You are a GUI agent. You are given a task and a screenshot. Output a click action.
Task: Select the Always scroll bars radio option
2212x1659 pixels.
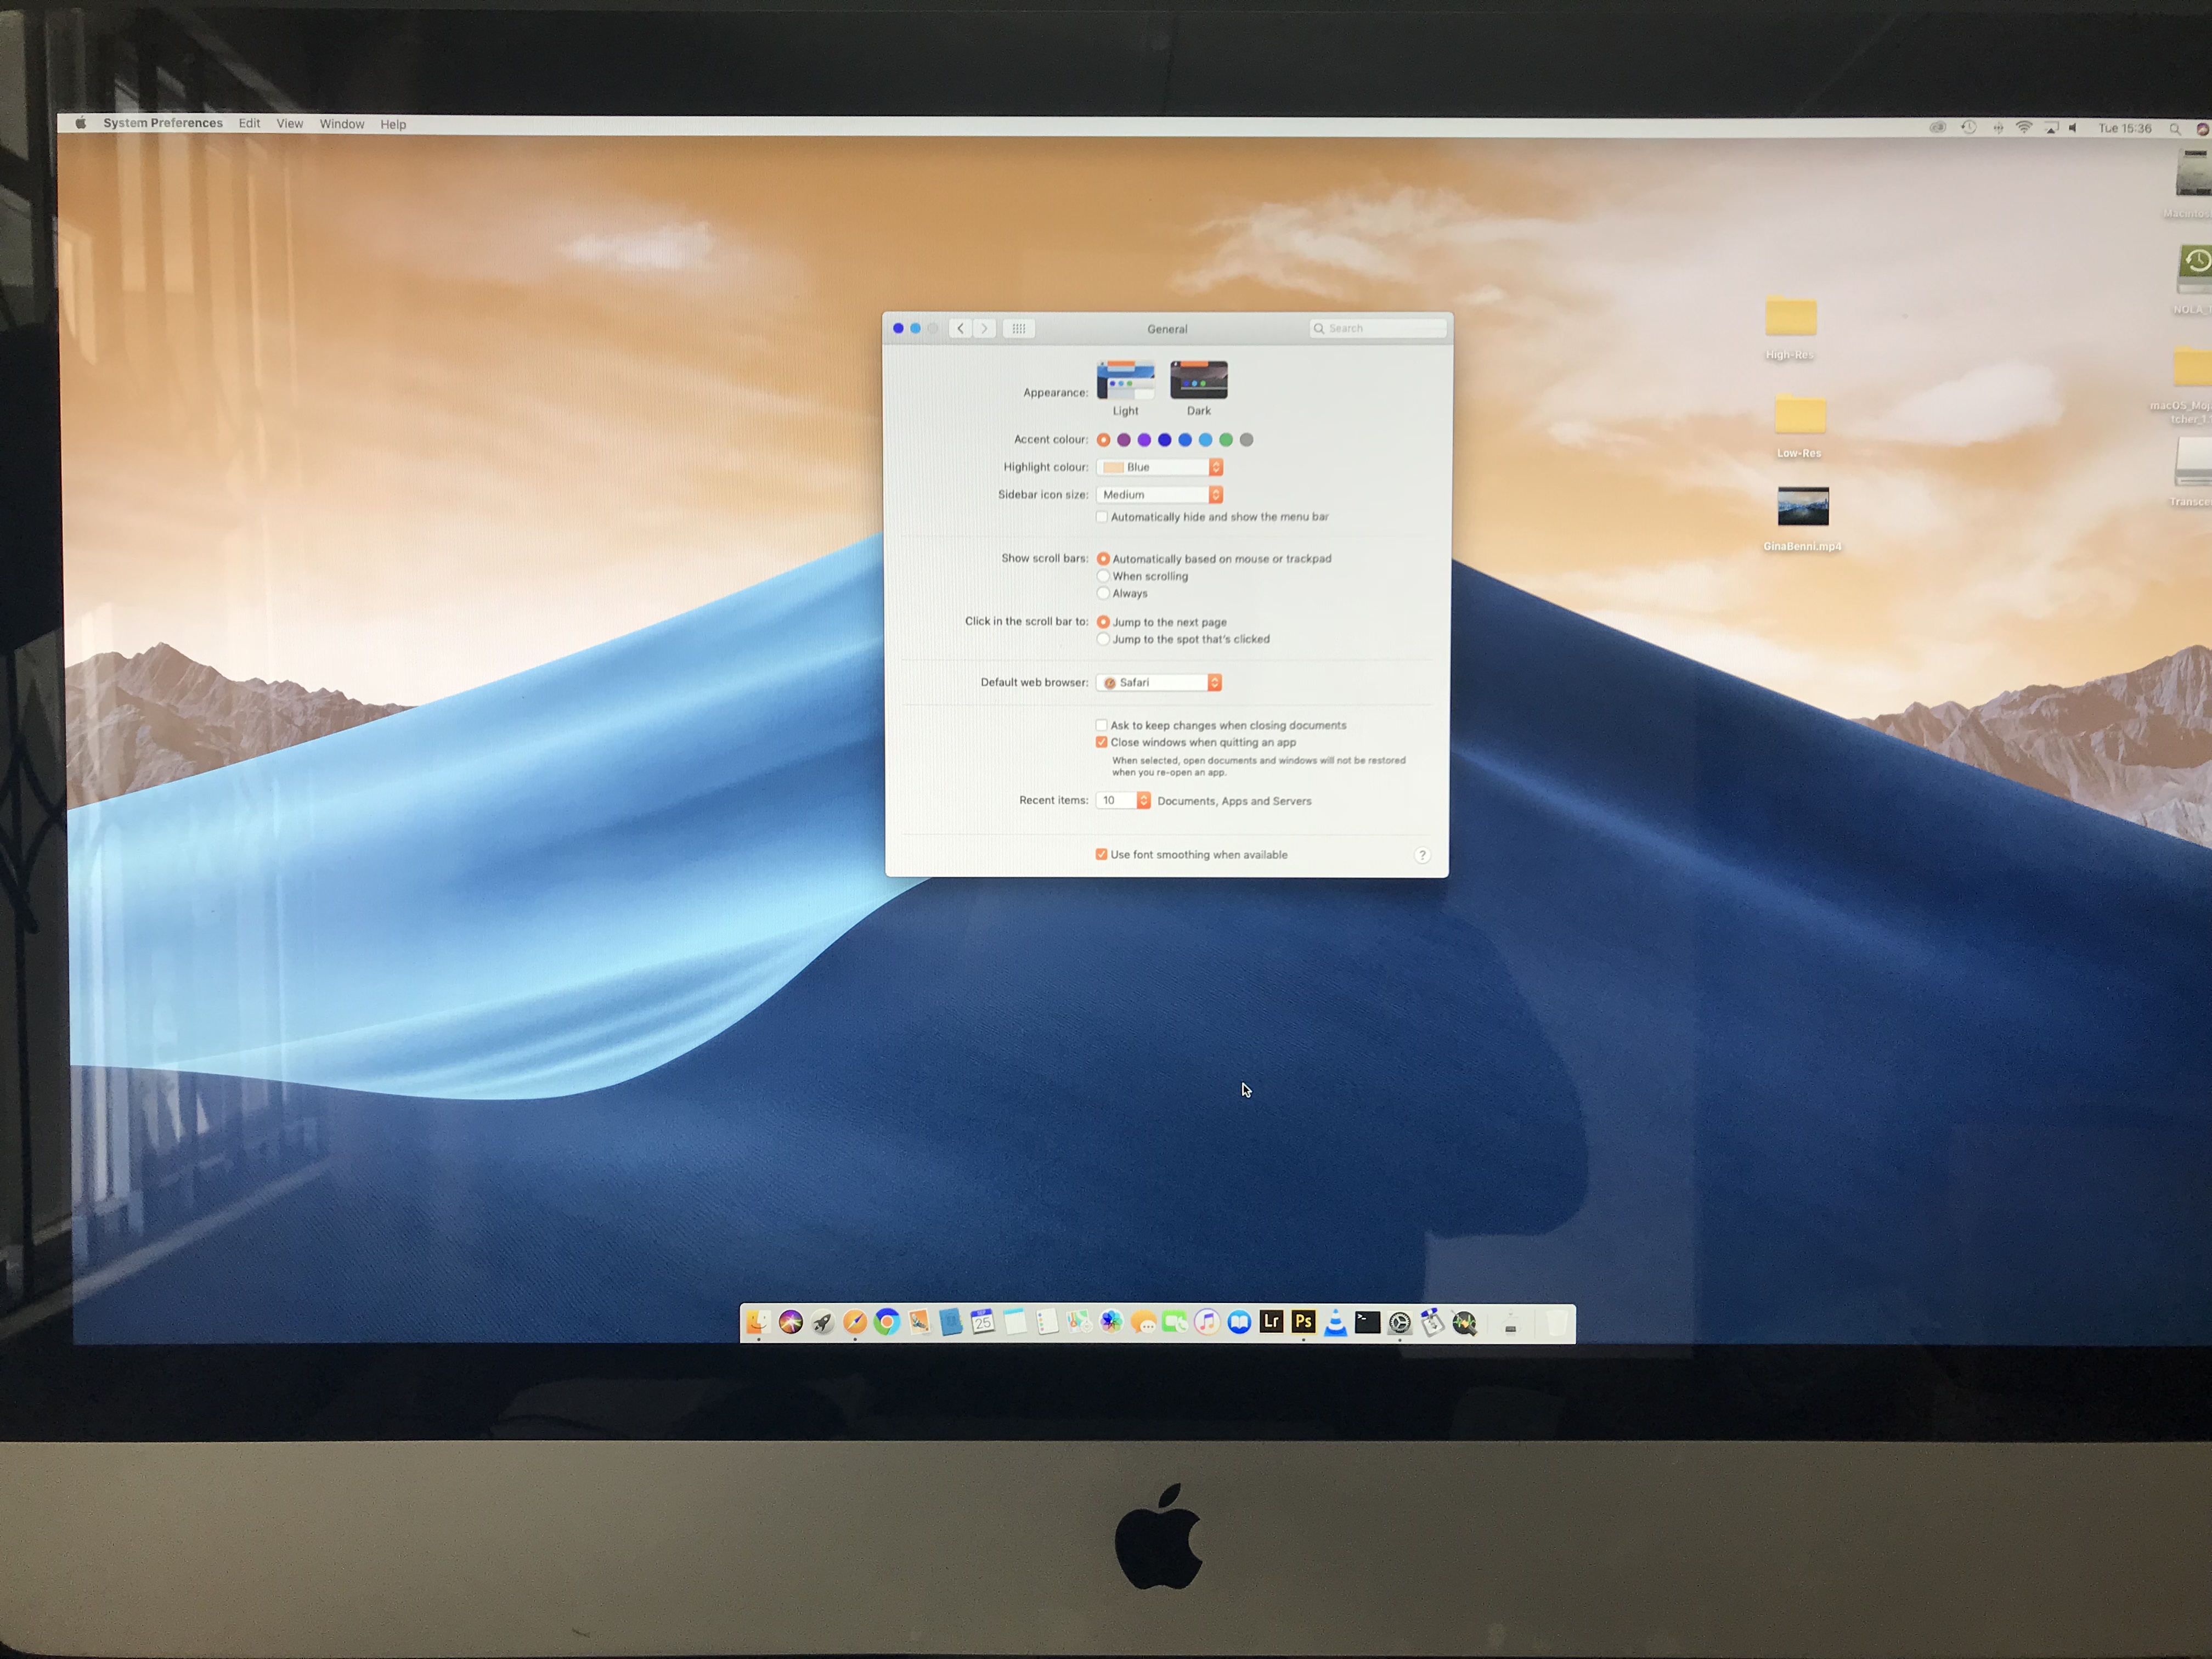(x=1103, y=594)
